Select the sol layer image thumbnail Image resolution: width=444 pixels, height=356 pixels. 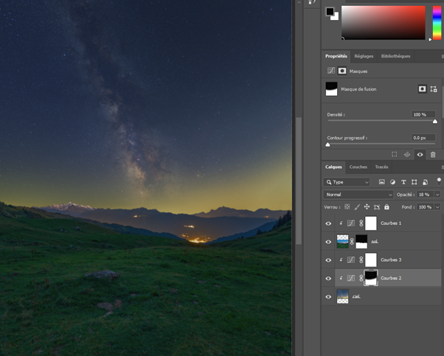click(x=343, y=242)
